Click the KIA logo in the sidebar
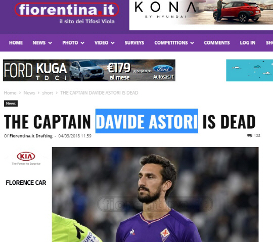The height and width of the screenshot is (242, 273). point(26,156)
